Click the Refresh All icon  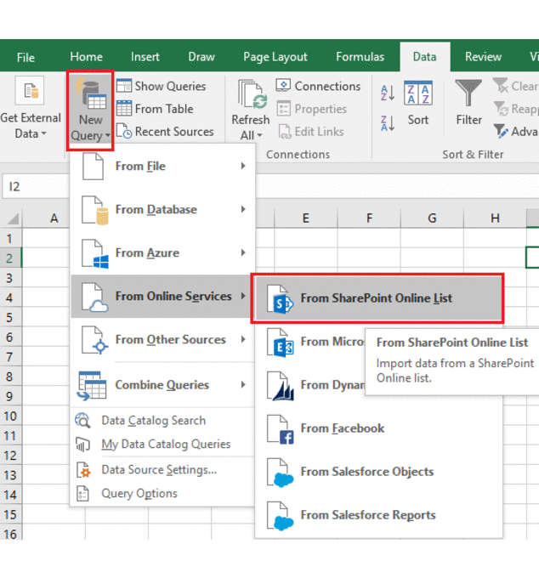point(252,94)
